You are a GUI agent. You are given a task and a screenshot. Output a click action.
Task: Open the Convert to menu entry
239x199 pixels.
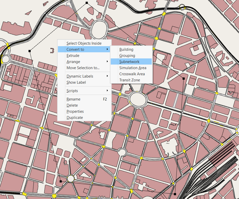tap(75, 49)
